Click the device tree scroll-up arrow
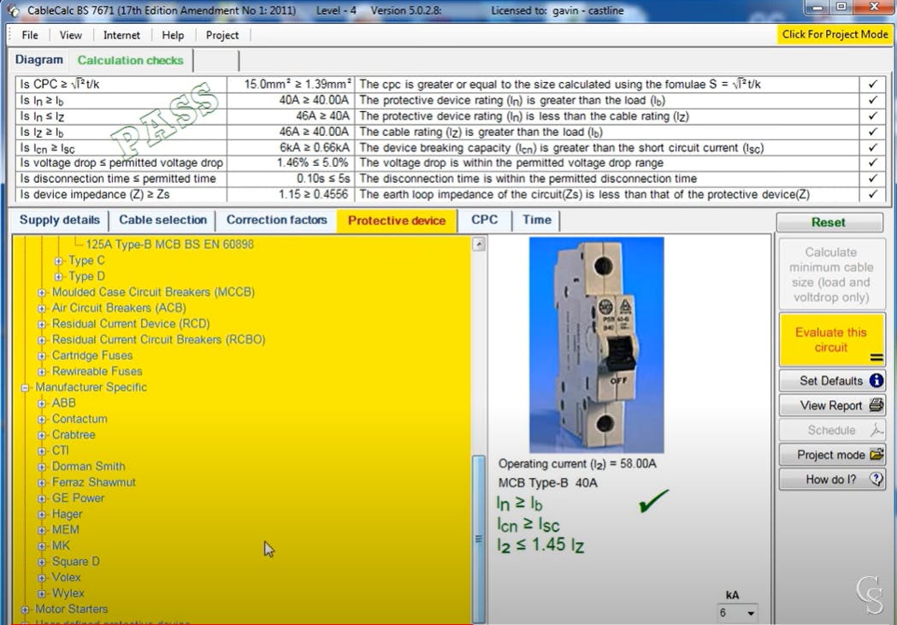Image resolution: width=897 pixels, height=625 pixels. coord(479,245)
